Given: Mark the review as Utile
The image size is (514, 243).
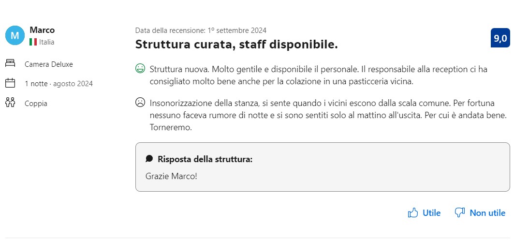Looking at the screenshot, I should (x=431, y=213).
